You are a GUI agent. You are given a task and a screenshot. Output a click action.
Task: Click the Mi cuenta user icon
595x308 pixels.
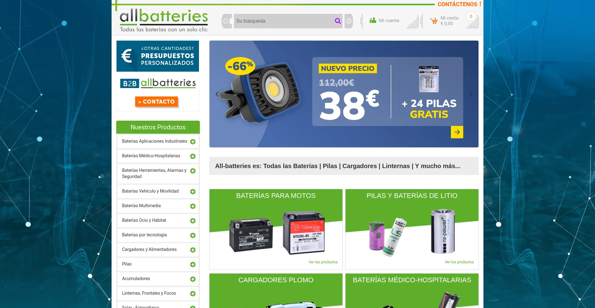click(x=373, y=20)
